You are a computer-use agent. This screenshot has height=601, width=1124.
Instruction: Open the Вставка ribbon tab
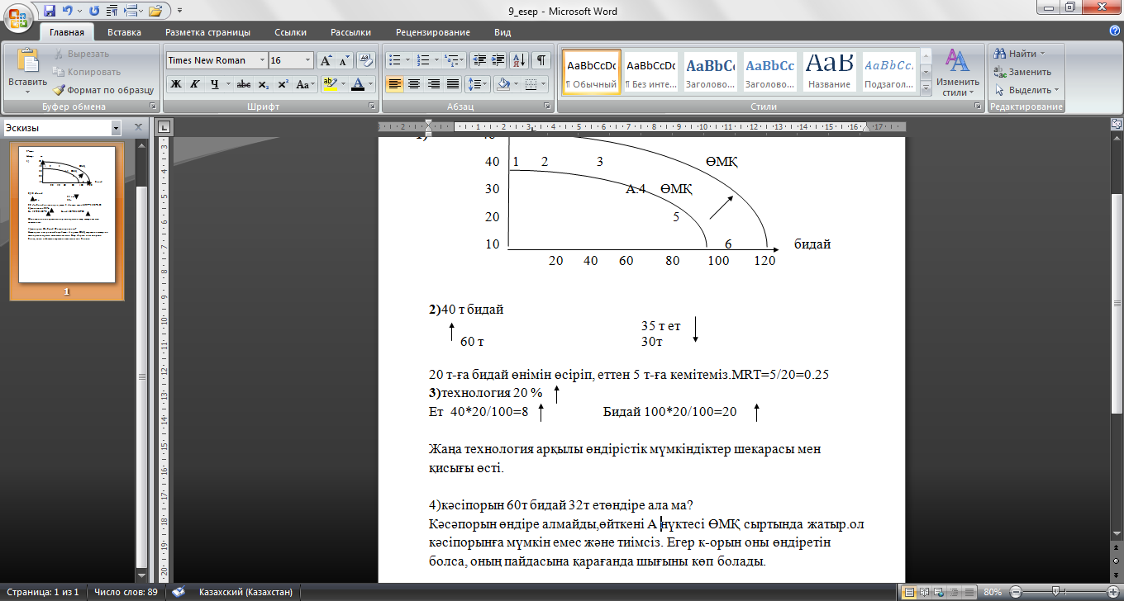pyautogui.click(x=124, y=32)
